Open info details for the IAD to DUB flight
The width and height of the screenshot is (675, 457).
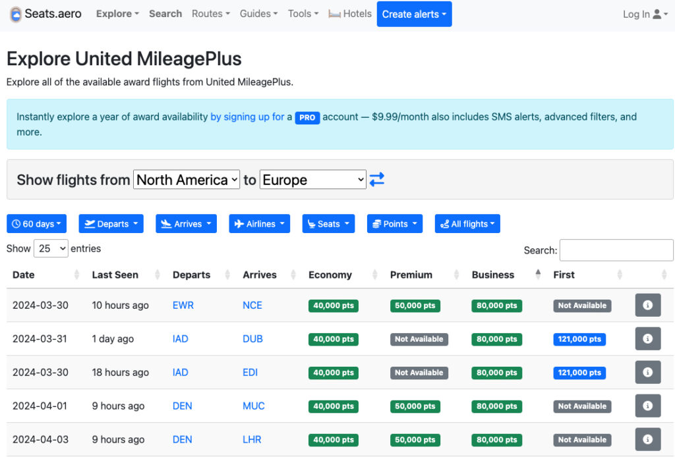tap(647, 338)
